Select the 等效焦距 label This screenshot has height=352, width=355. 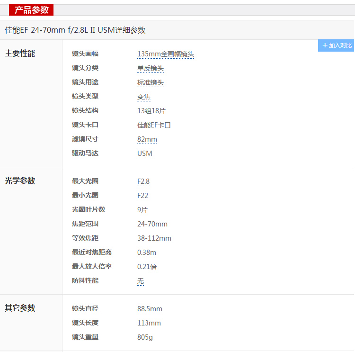click(85, 238)
